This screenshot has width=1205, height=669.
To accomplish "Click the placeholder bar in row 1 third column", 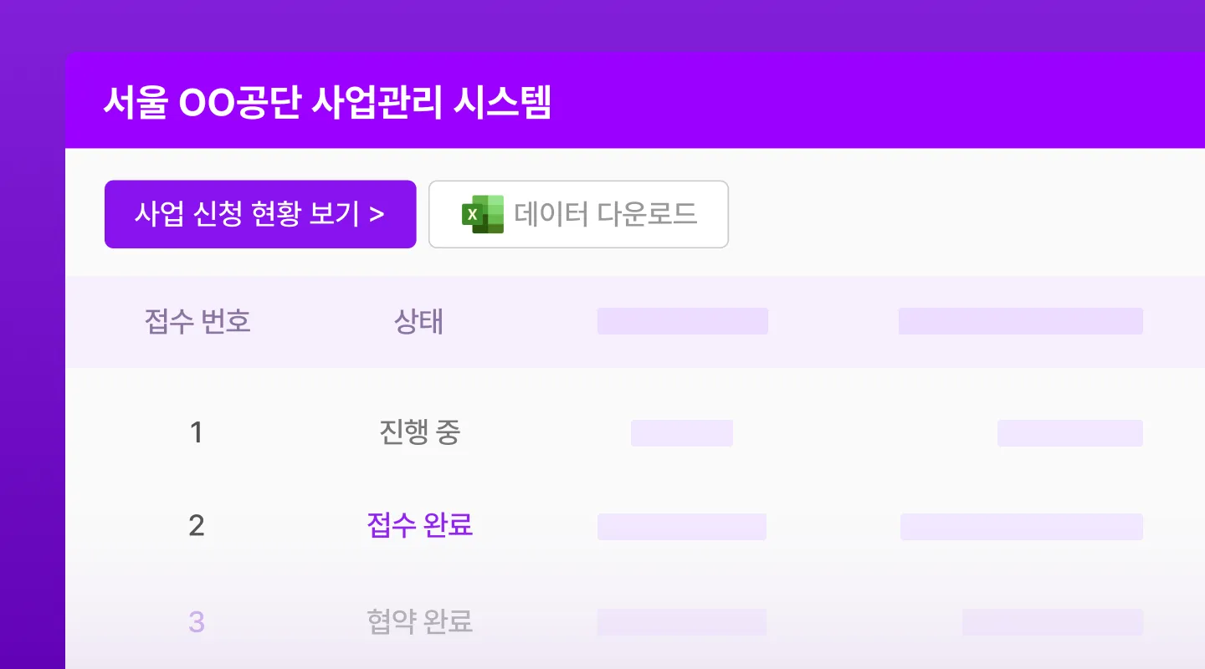I will click(x=682, y=432).
